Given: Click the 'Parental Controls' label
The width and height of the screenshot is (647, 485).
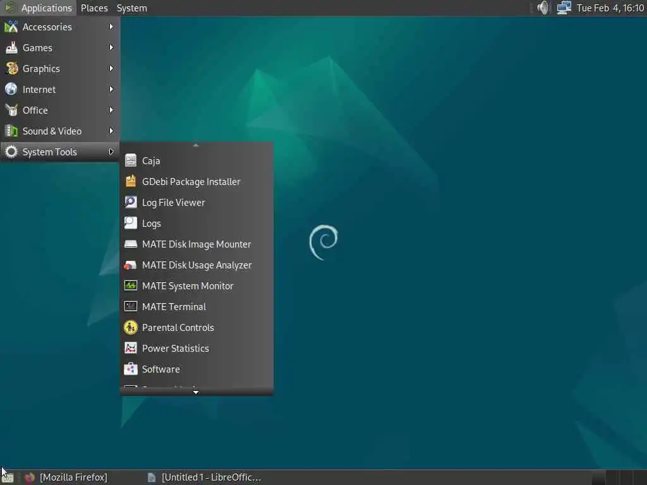Looking at the screenshot, I should click(178, 328).
